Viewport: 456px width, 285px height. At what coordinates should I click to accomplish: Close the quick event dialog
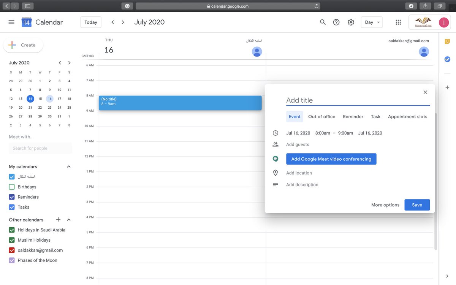click(x=425, y=92)
